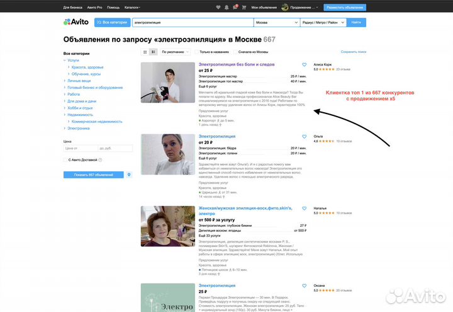Select Работа category

click(74, 95)
